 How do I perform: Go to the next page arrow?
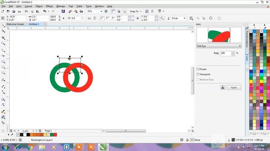coord(33,131)
